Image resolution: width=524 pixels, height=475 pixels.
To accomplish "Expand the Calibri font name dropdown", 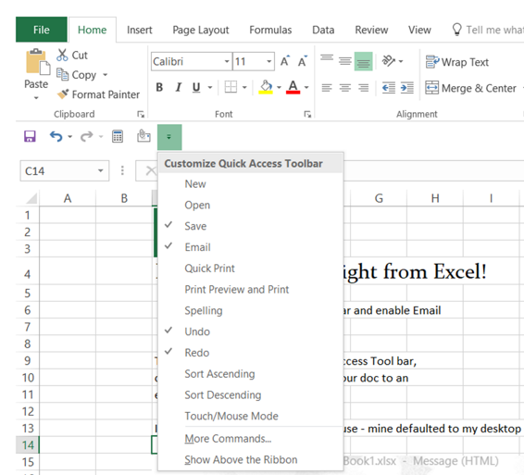I will point(227,61).
